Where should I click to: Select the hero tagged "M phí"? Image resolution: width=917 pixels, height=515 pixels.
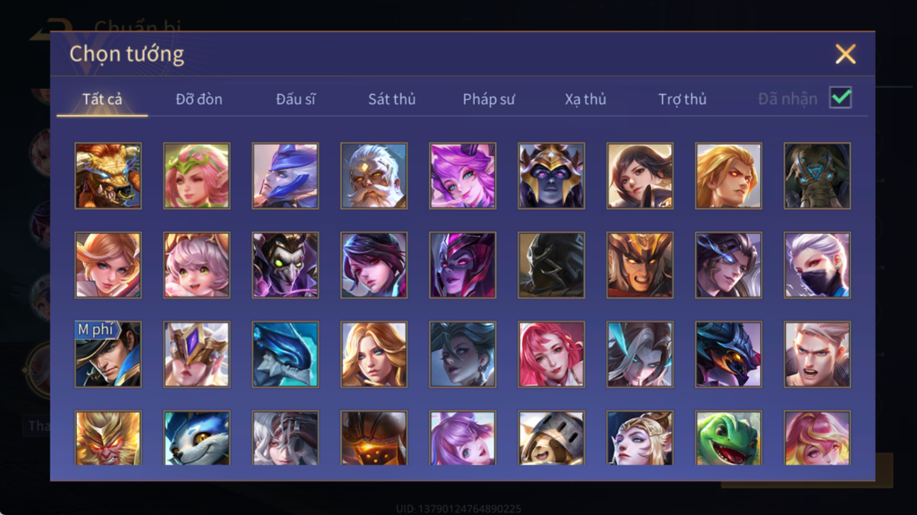(108, 354)
